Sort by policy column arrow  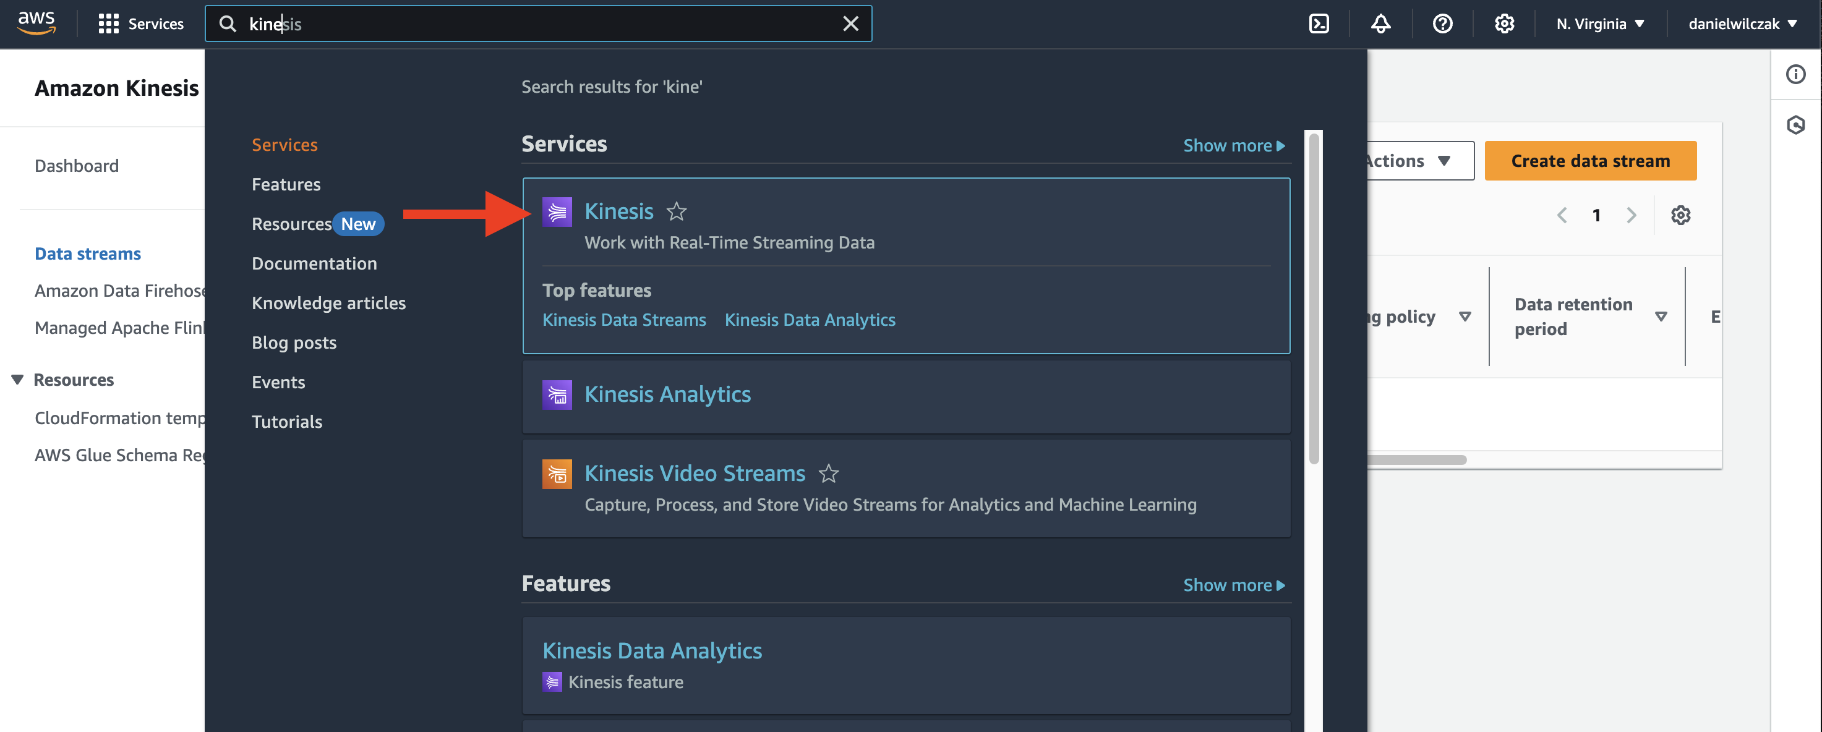click(x=1465, y=317)
